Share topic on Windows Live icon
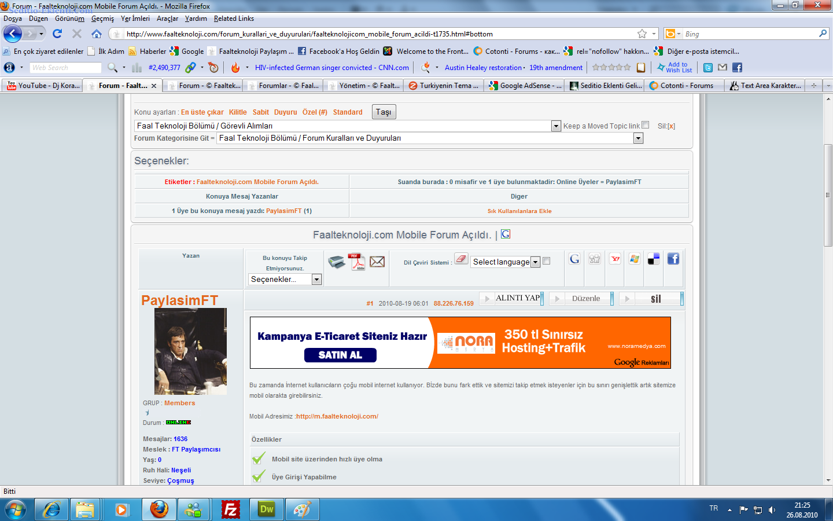This screenshot has height=521, width=833. pyautogui.click(x=635, y=259)
